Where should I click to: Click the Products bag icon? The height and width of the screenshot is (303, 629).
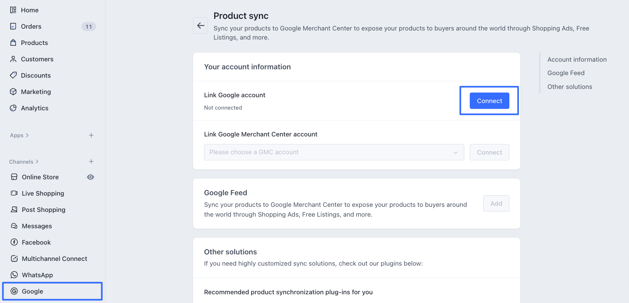tap(13, 43)
